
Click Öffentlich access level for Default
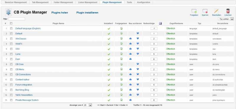point(171,33)
